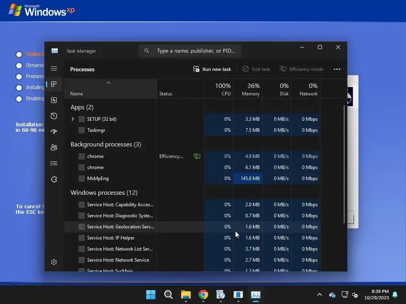Open the setup disc app on taskbar
This screenshot has height=304, width=406.
coord(220,294)
